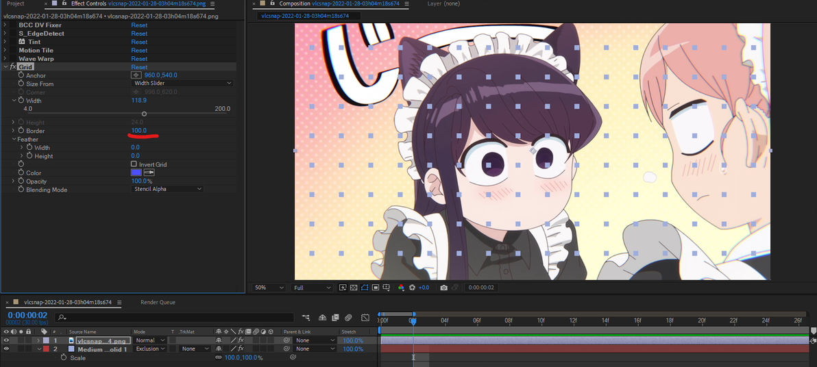
Task: Open the timeline panel menu
Action: (x=119, y=302)
